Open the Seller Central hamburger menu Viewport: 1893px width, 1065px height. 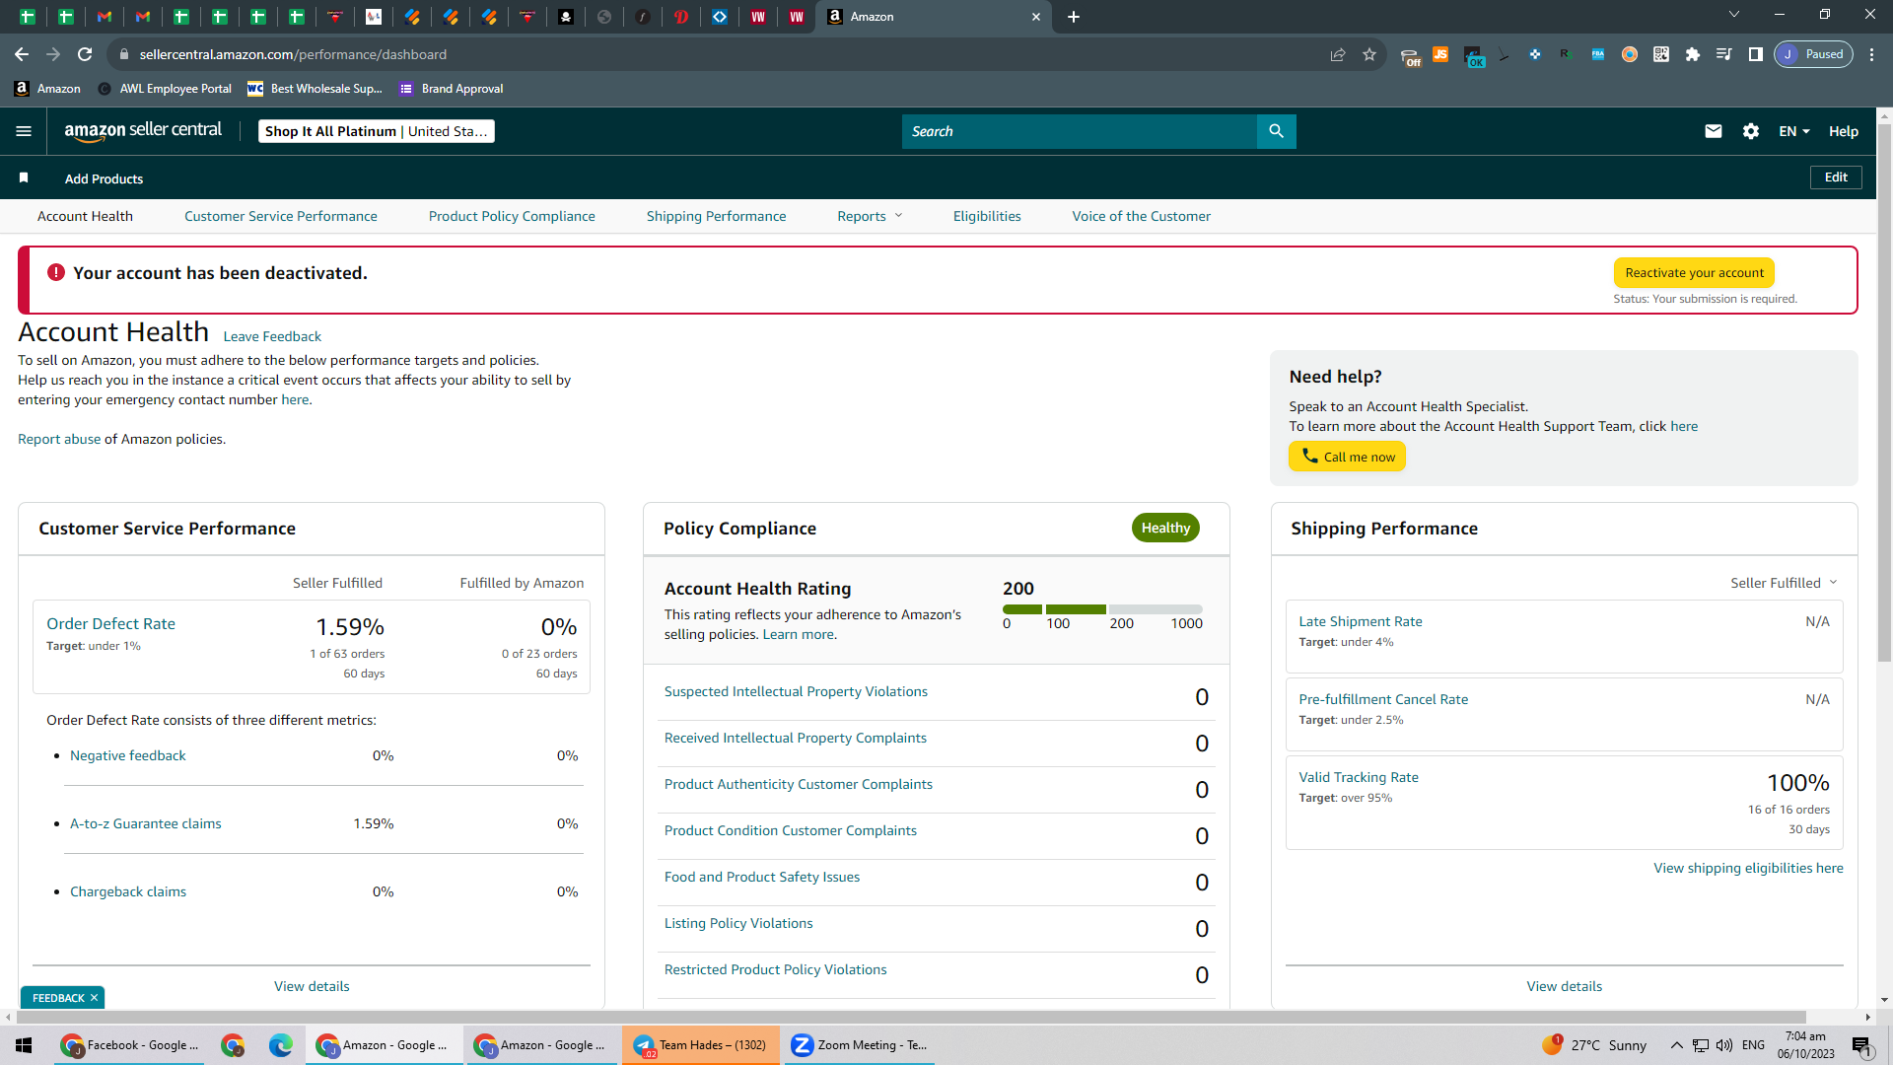(24, 131)
